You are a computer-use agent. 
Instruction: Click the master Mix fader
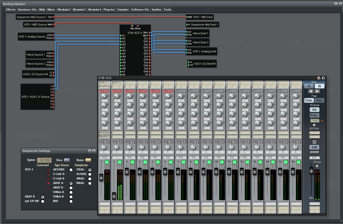(311, 171)
